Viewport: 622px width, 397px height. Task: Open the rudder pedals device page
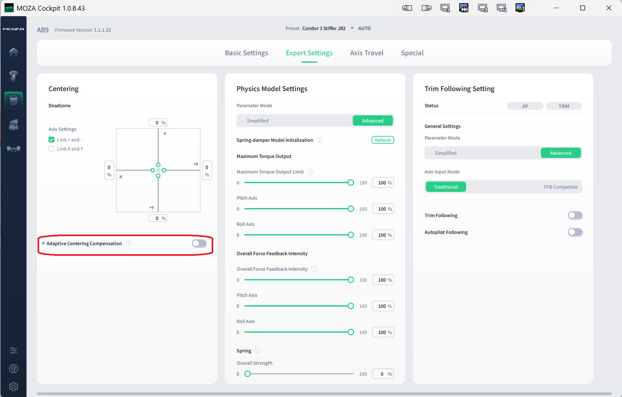pyautogui.click(x=14, y=149)
